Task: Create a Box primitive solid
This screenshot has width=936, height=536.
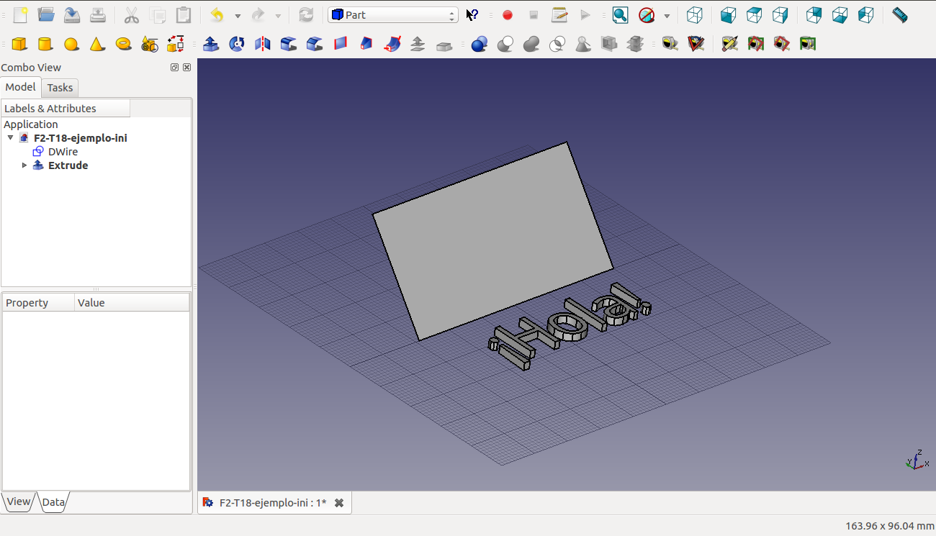Action: [19, 45]
